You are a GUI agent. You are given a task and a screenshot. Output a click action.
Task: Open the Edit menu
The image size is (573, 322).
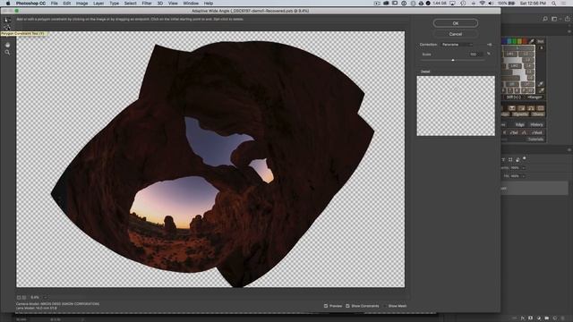67,4
